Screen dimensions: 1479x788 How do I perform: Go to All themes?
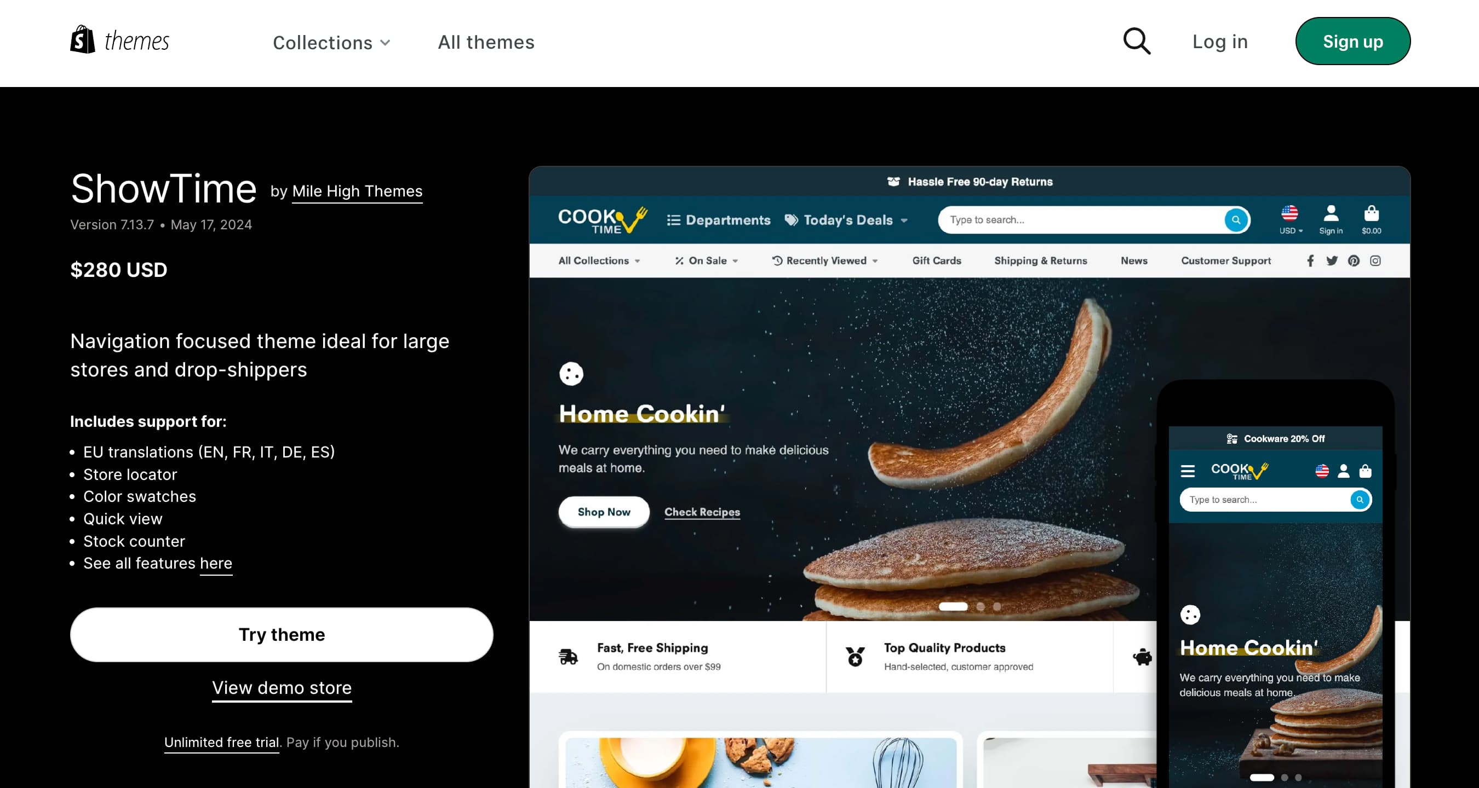click(486, 42)
